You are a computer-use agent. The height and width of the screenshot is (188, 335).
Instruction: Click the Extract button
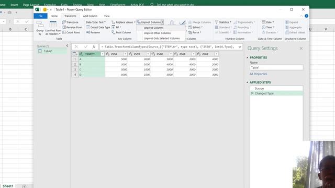[x=195, y=27]
